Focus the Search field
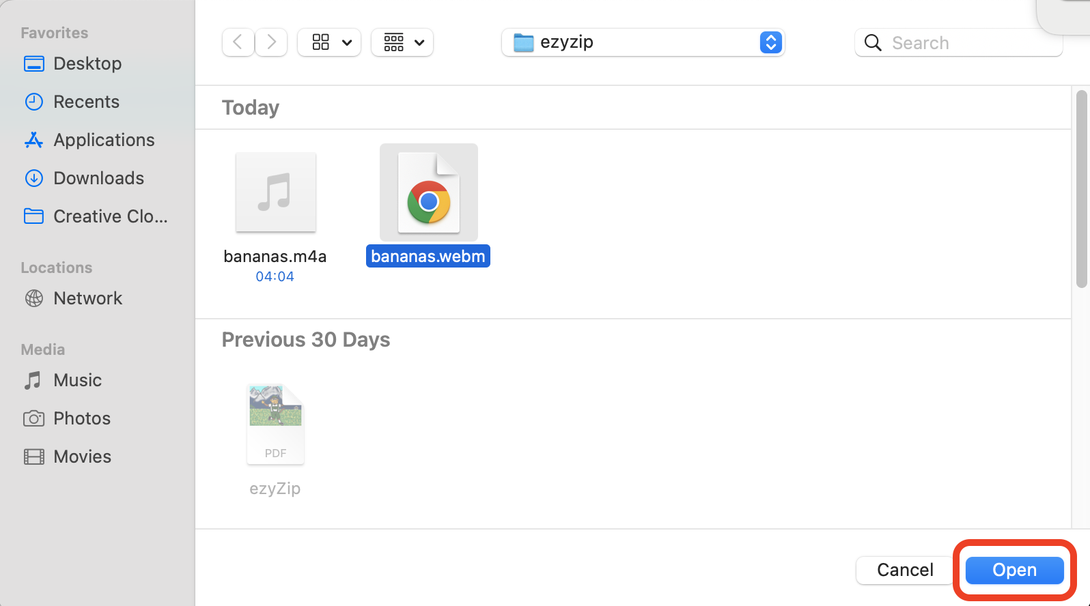 958,42
